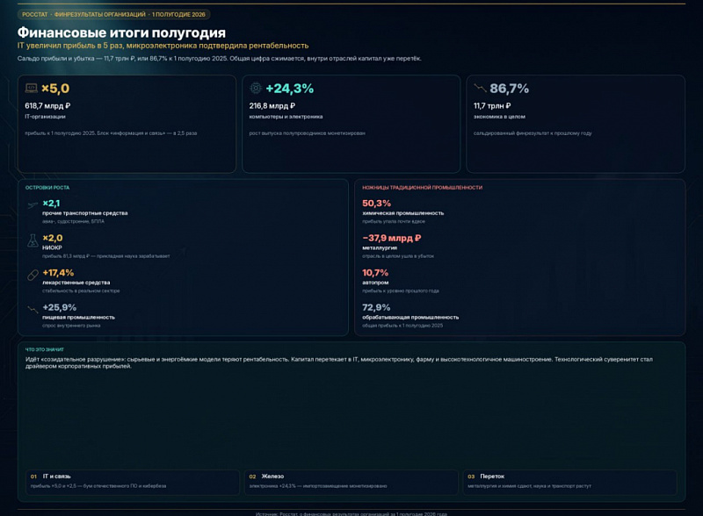Click the 'автопром' label
The height and width of the screenshot is (516, 703).
pos(376,283)
